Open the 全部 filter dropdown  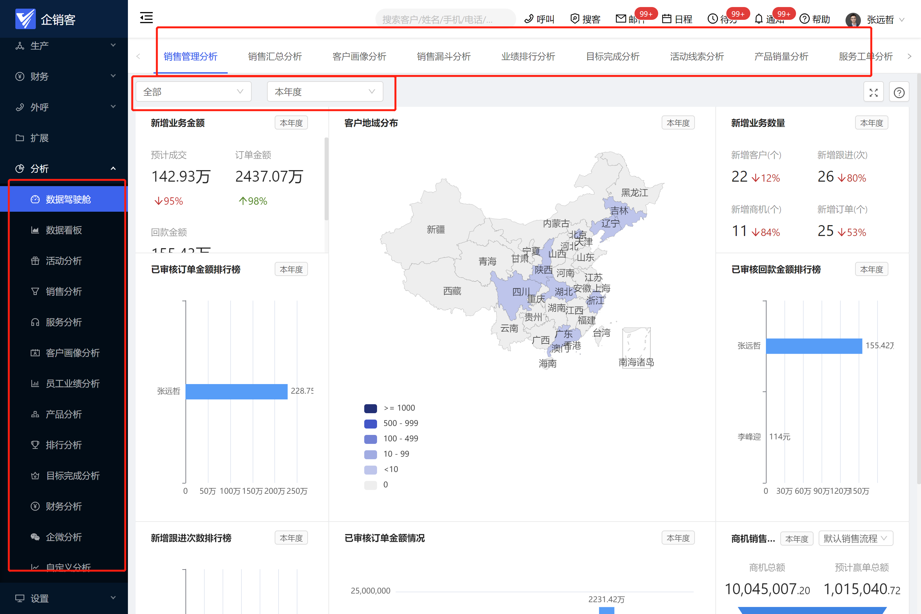193,91
